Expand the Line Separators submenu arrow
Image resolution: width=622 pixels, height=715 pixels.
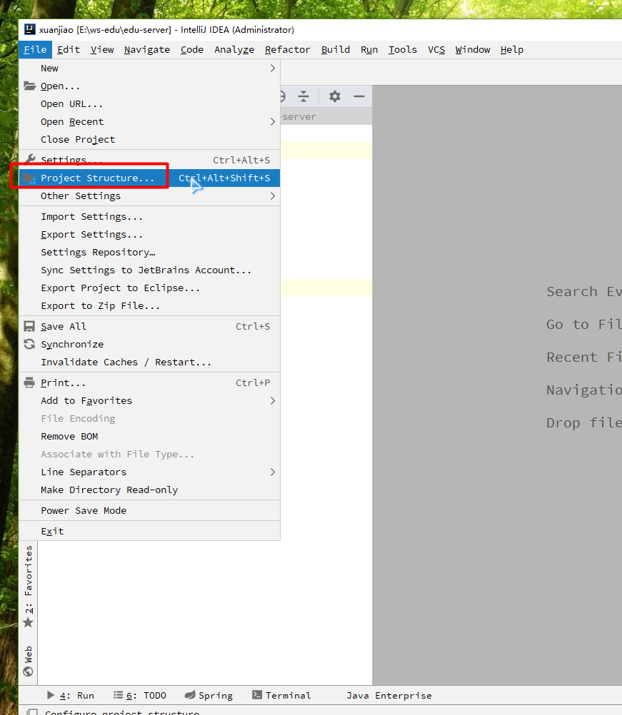273,472
